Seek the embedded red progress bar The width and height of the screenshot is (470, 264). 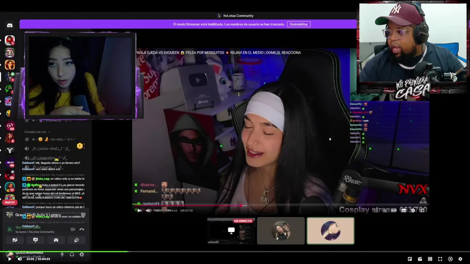281,205
